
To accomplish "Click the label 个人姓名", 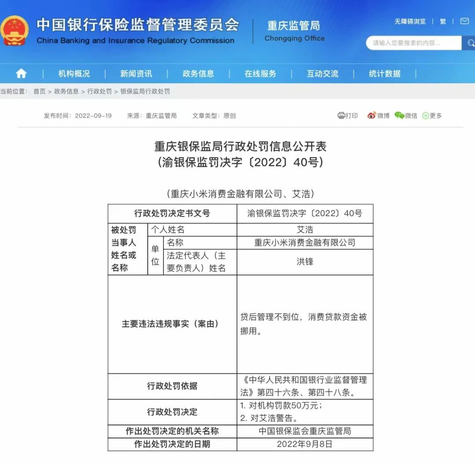I will pos(168,229).
